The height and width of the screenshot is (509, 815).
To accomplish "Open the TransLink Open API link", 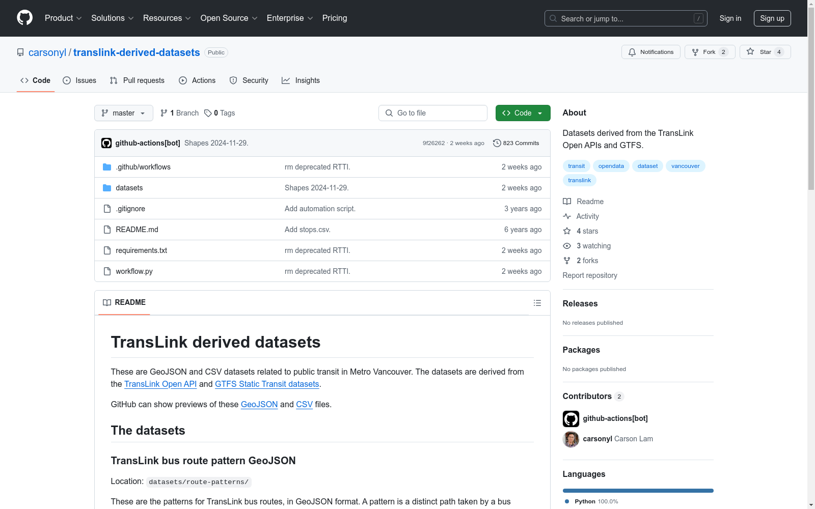I will (160, 384).
